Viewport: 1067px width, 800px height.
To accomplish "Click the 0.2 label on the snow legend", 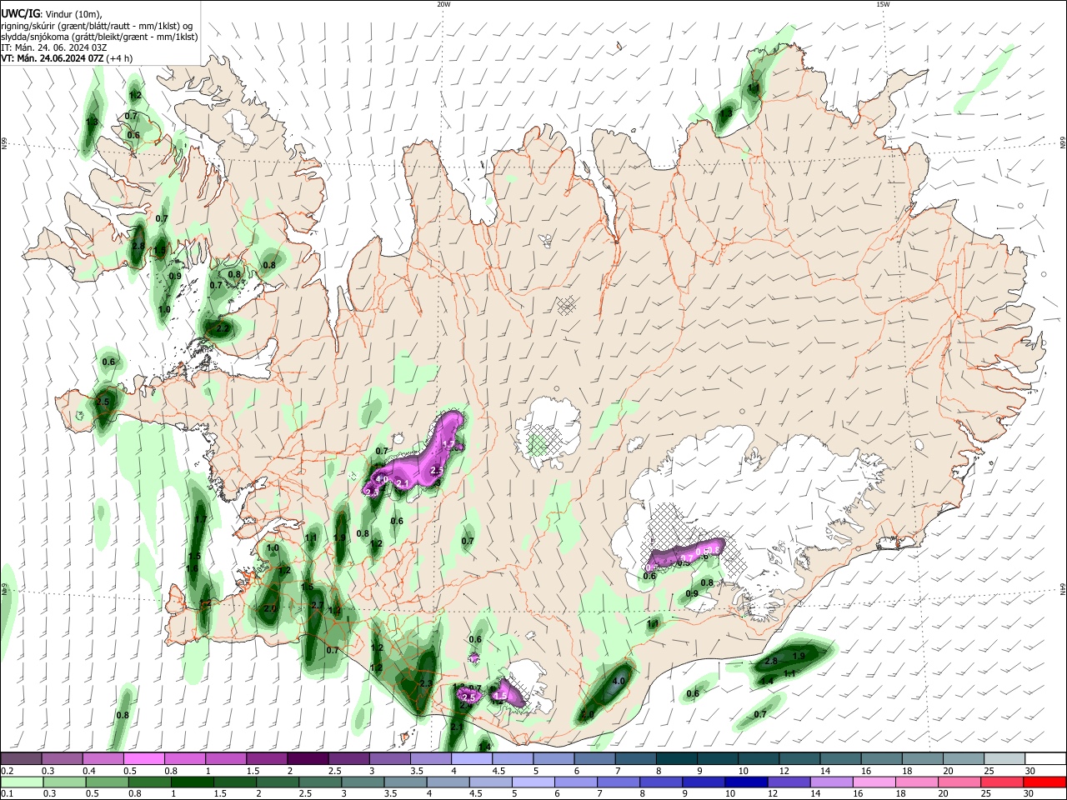I will (7, 771).
